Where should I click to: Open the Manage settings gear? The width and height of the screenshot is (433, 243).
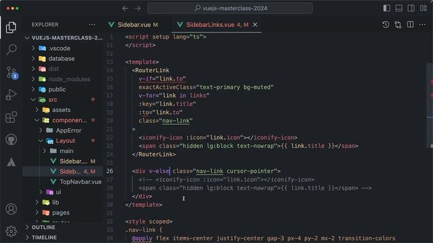(11, 232)
